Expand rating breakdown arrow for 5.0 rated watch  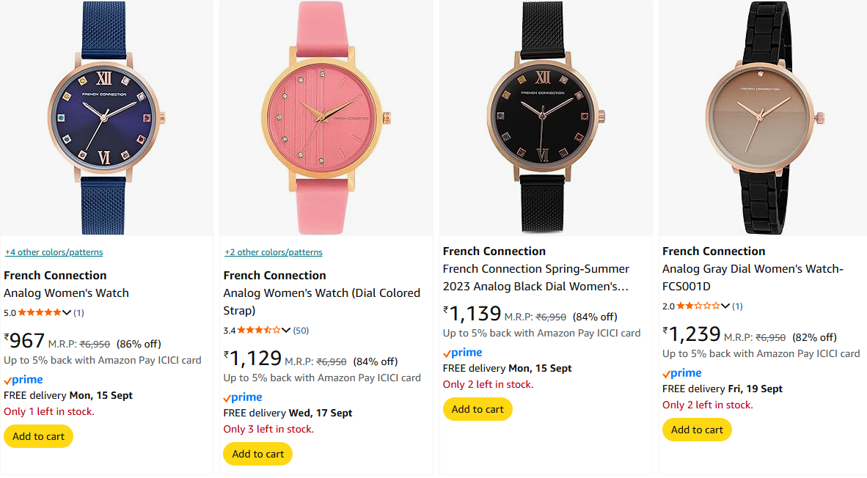pos(67,312)
